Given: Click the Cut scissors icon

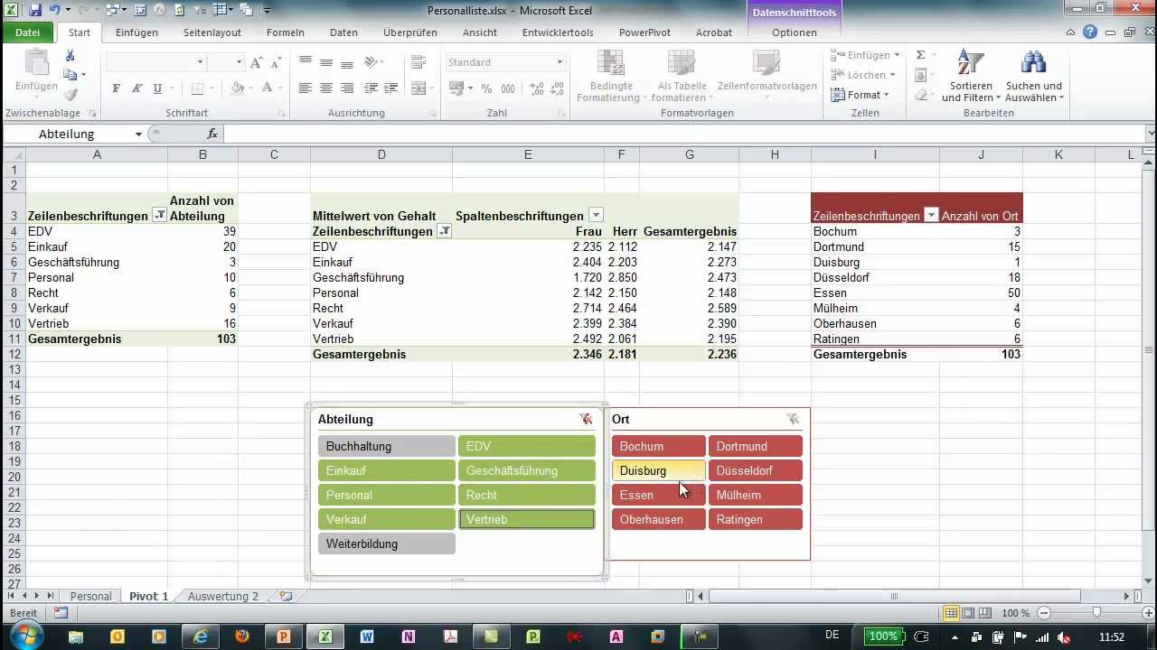Looking at the screenshot, I should pyautogui.click(x=71, y=56).
